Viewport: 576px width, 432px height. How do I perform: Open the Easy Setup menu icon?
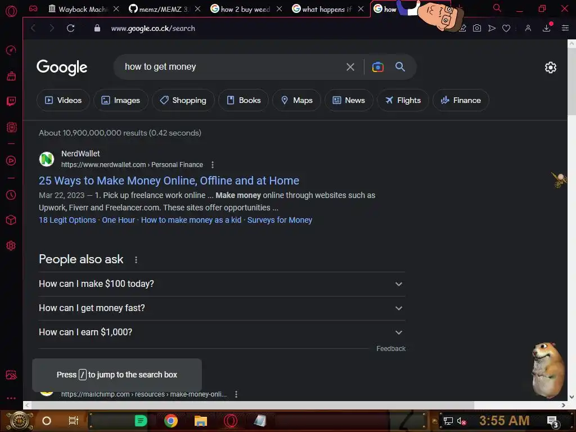(x=565, y=28)
